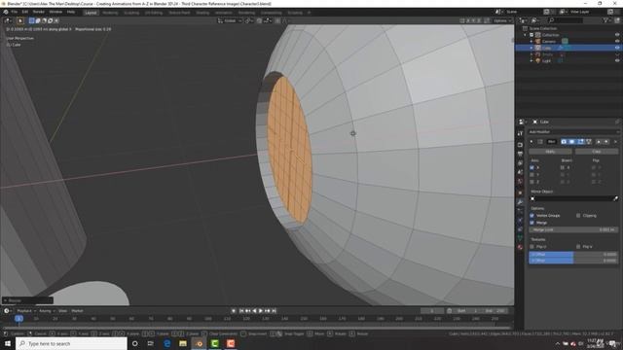The height and width of the screenshot is (350, 623).
Task: Select the tweak select tool icon in header
Action: [x=19, y=20]
